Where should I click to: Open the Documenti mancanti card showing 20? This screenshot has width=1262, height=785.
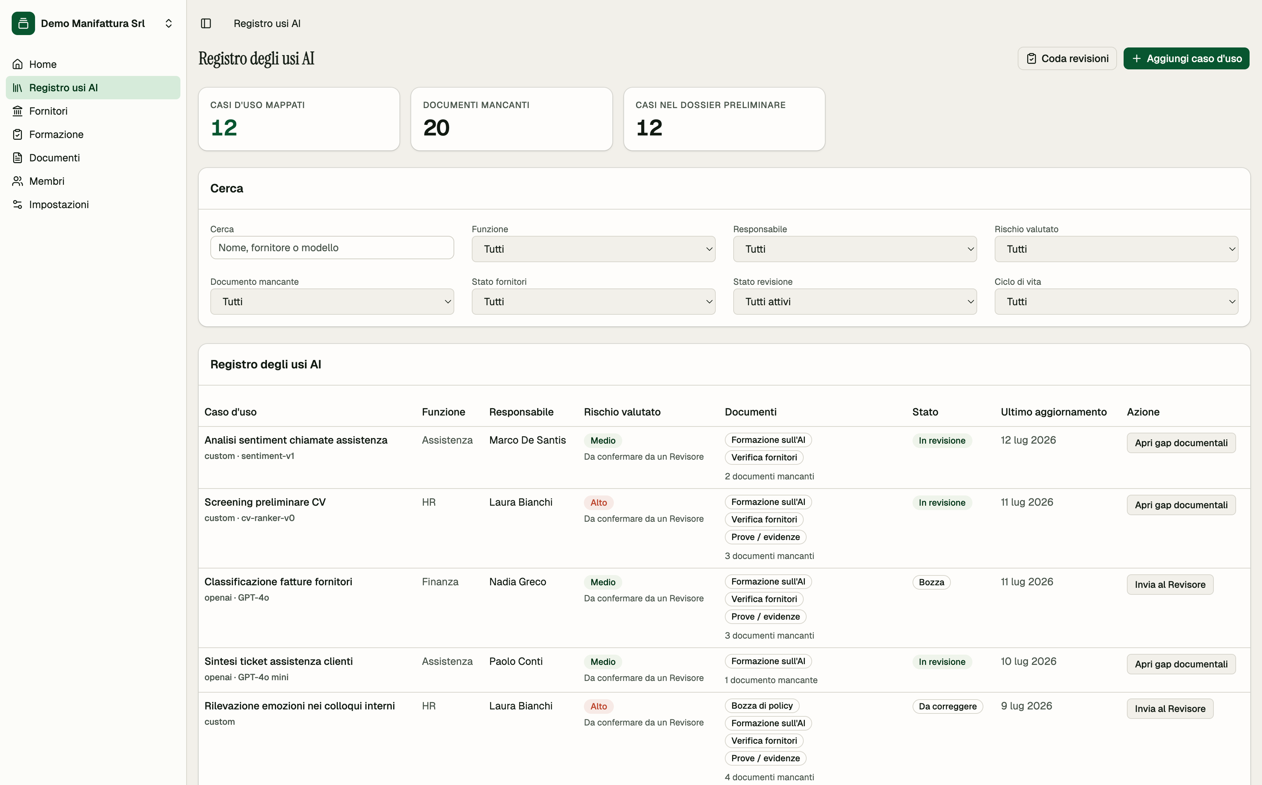(511, 119)
